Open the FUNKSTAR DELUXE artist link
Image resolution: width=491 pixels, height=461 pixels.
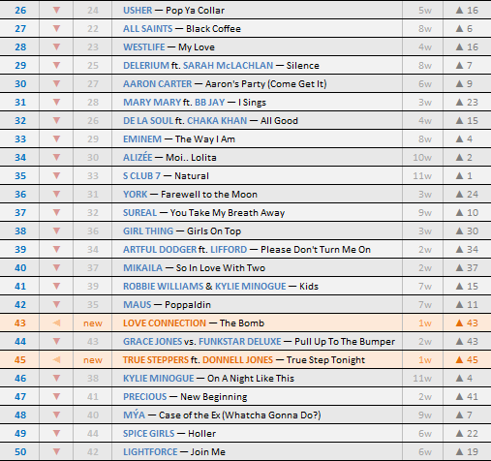(240, 342)
